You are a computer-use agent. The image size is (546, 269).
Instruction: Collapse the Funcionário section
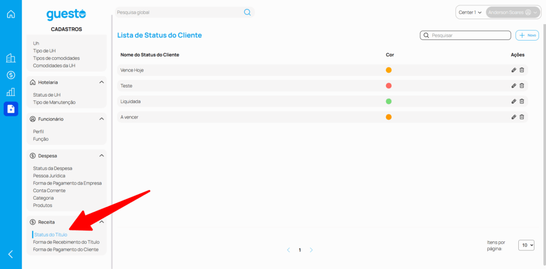pyautogui.click(x=101, y=119)
